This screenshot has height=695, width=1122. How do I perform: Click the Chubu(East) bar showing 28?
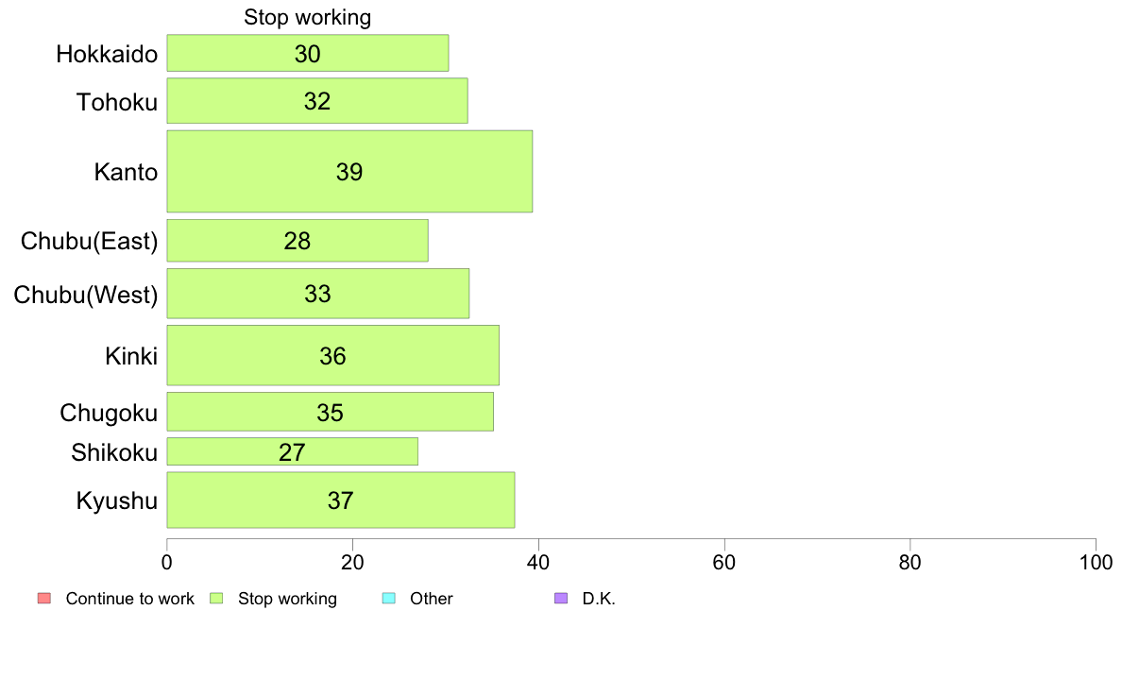pos(297,241)
